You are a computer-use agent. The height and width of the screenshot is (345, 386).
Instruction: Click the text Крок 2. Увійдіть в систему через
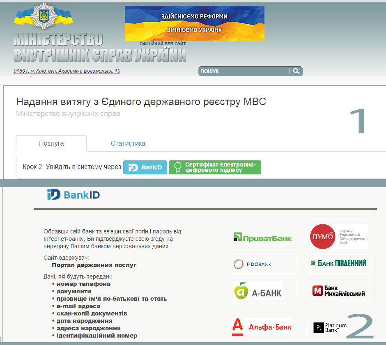[72, 167]
